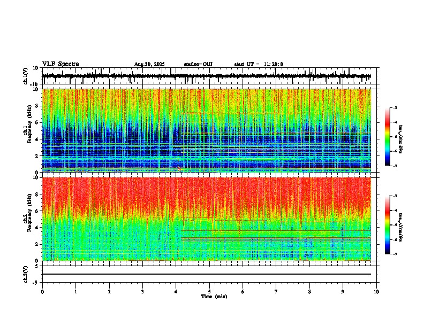Image resolution: width=424 pixels, height=327 pixels.
Task: Click the "ch.3(V)" axis label
Action: 26,274
